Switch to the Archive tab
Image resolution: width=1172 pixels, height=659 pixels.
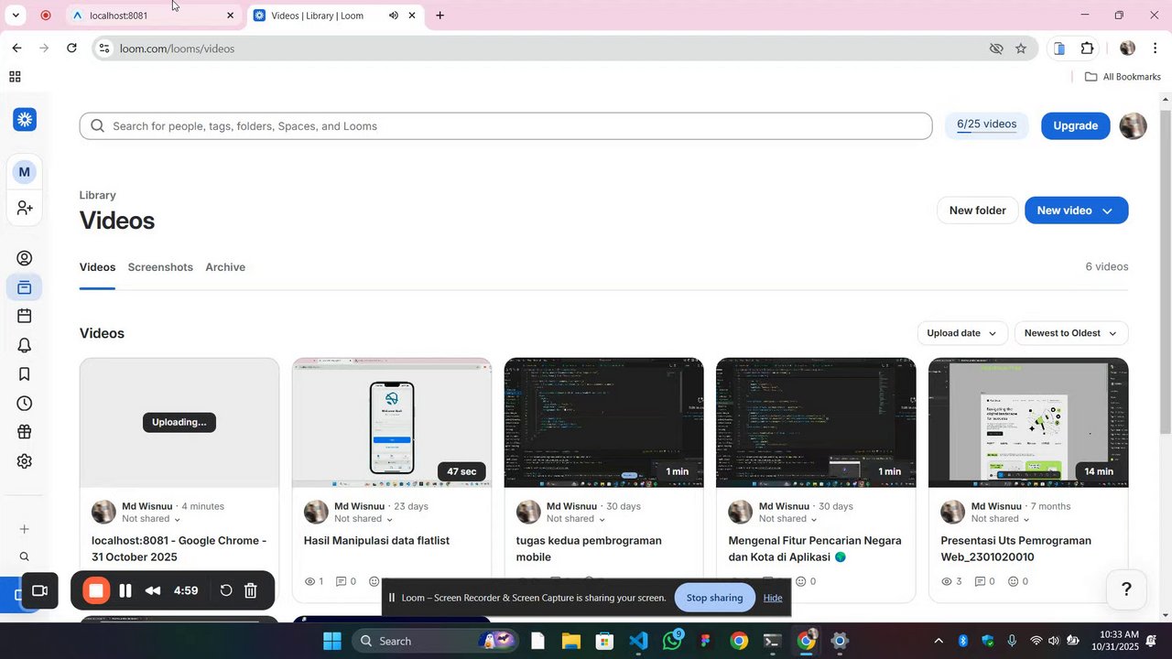225,267
